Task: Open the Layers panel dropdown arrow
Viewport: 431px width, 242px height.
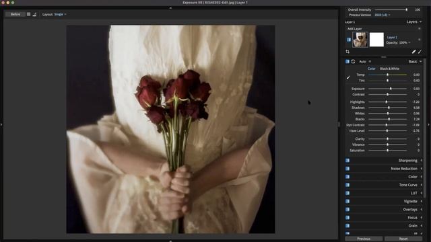Action: click(420, 22)
